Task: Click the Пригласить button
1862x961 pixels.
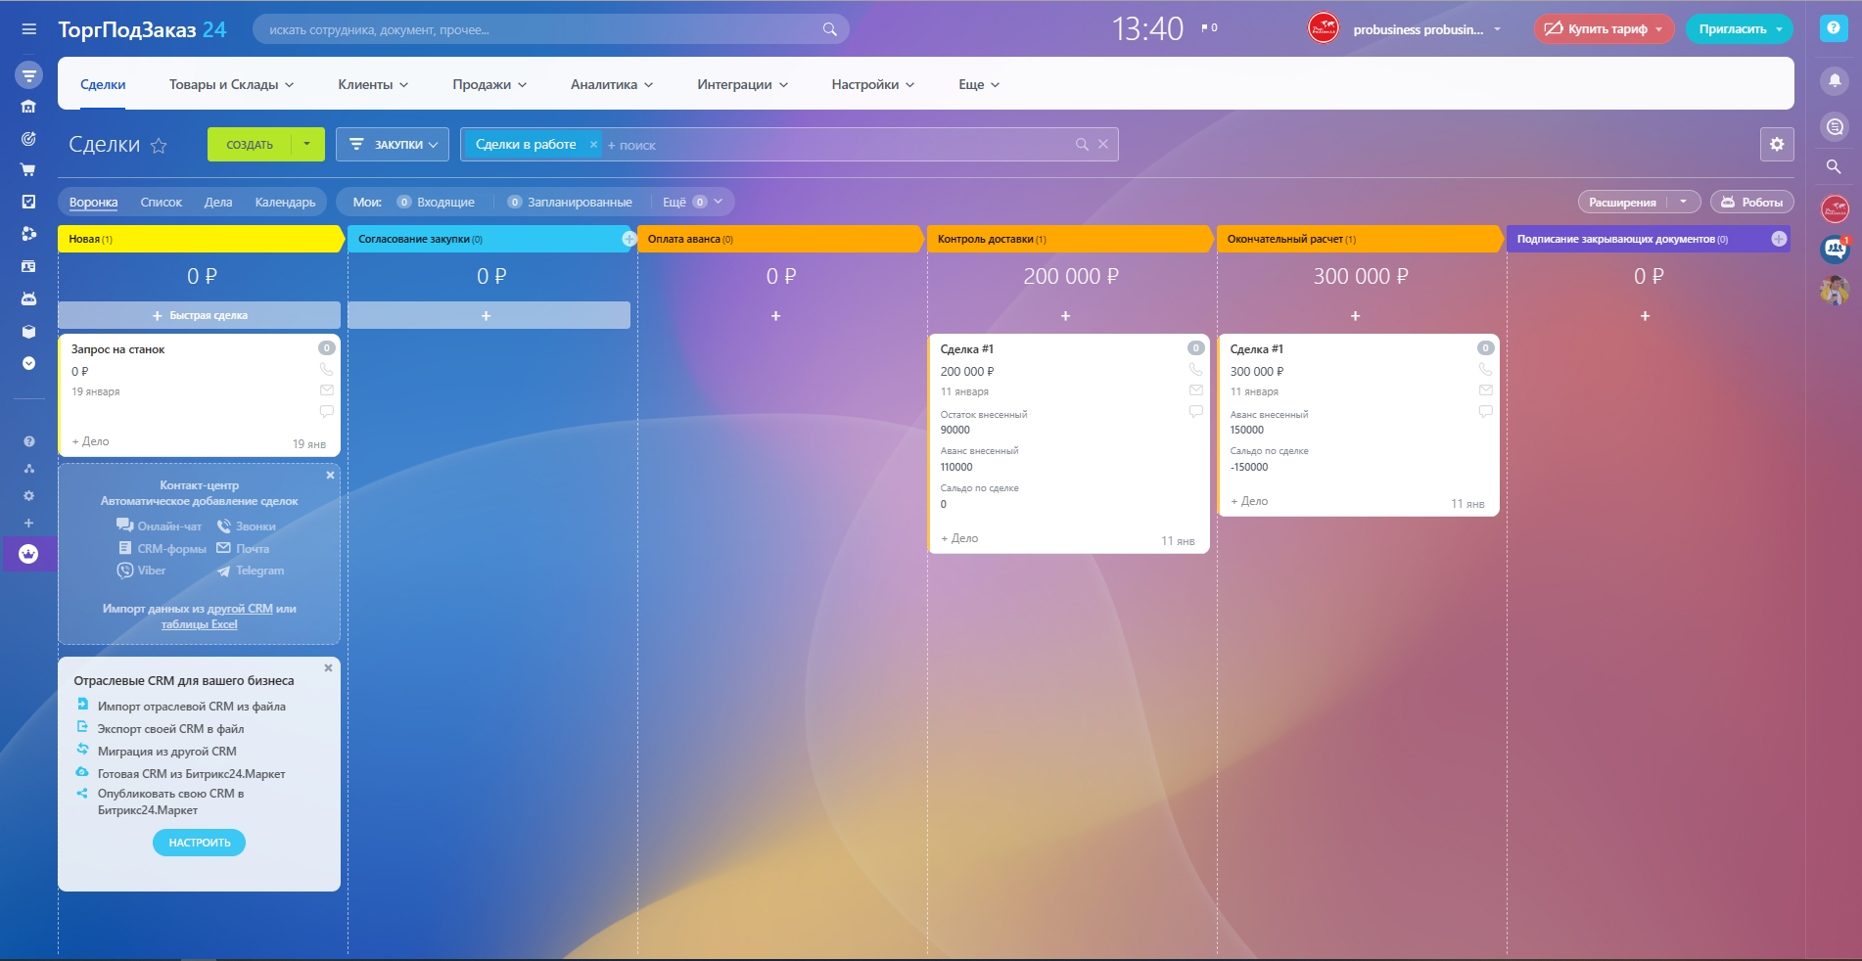Action: pos(1740,29)
